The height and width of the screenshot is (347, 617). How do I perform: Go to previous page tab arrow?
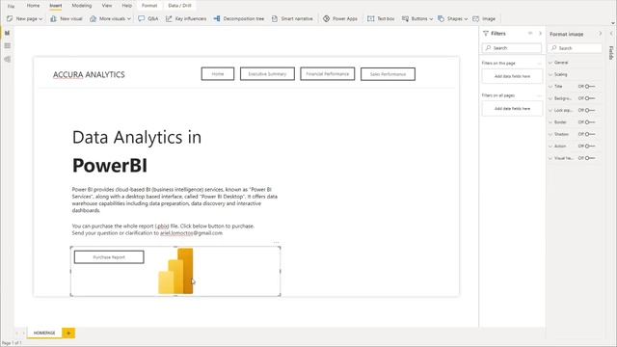coord(17,333)
